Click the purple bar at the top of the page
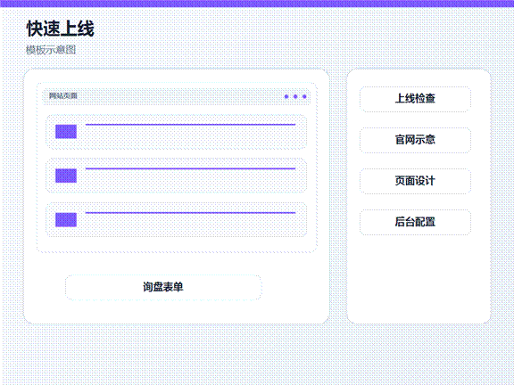Screen dimensions: 514x385 [257, 4]
